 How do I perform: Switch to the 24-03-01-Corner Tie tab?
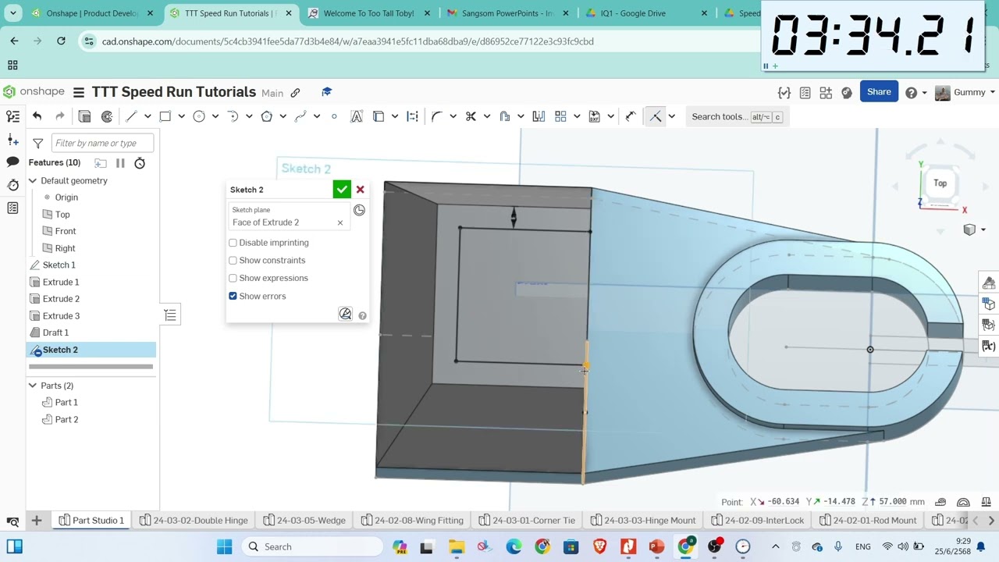click(527, 521)
